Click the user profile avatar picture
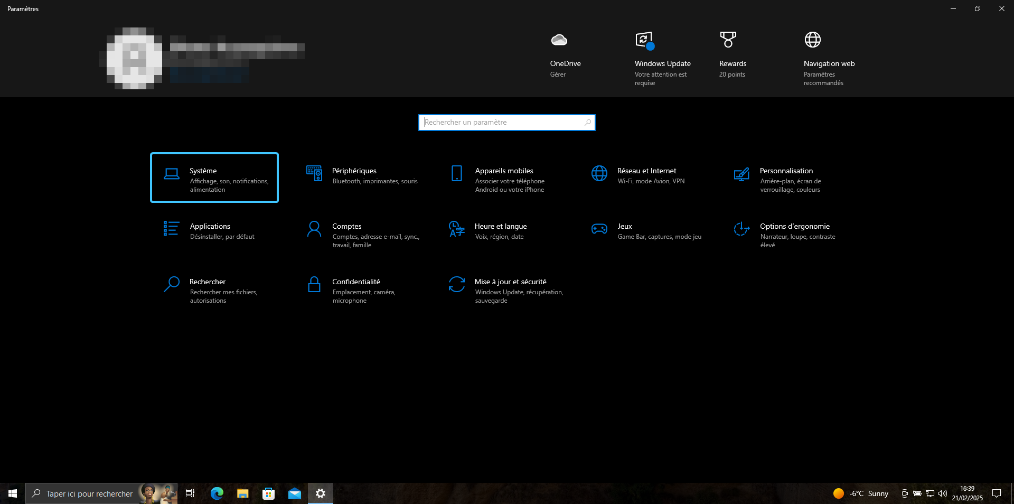This screenshot has width=1014, height=504. pos(134,58)
